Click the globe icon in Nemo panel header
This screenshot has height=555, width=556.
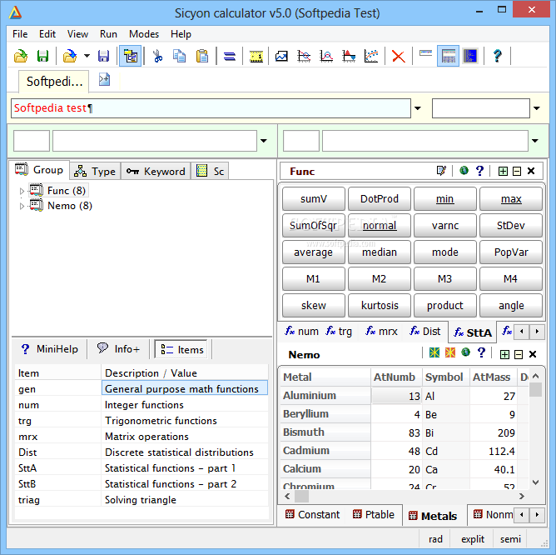coord(465,352)
